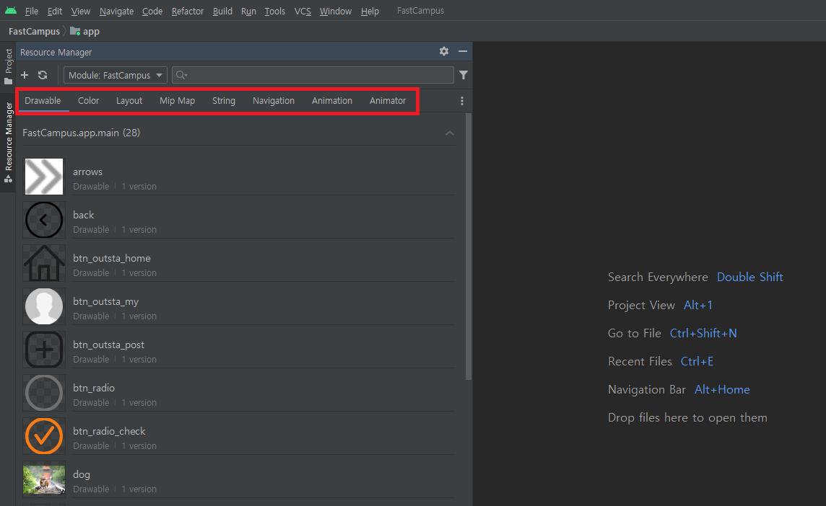Click the Ctrl+Shift+N shortcut text
Viewport: 826px width, 506px height.
click(703, 333)
